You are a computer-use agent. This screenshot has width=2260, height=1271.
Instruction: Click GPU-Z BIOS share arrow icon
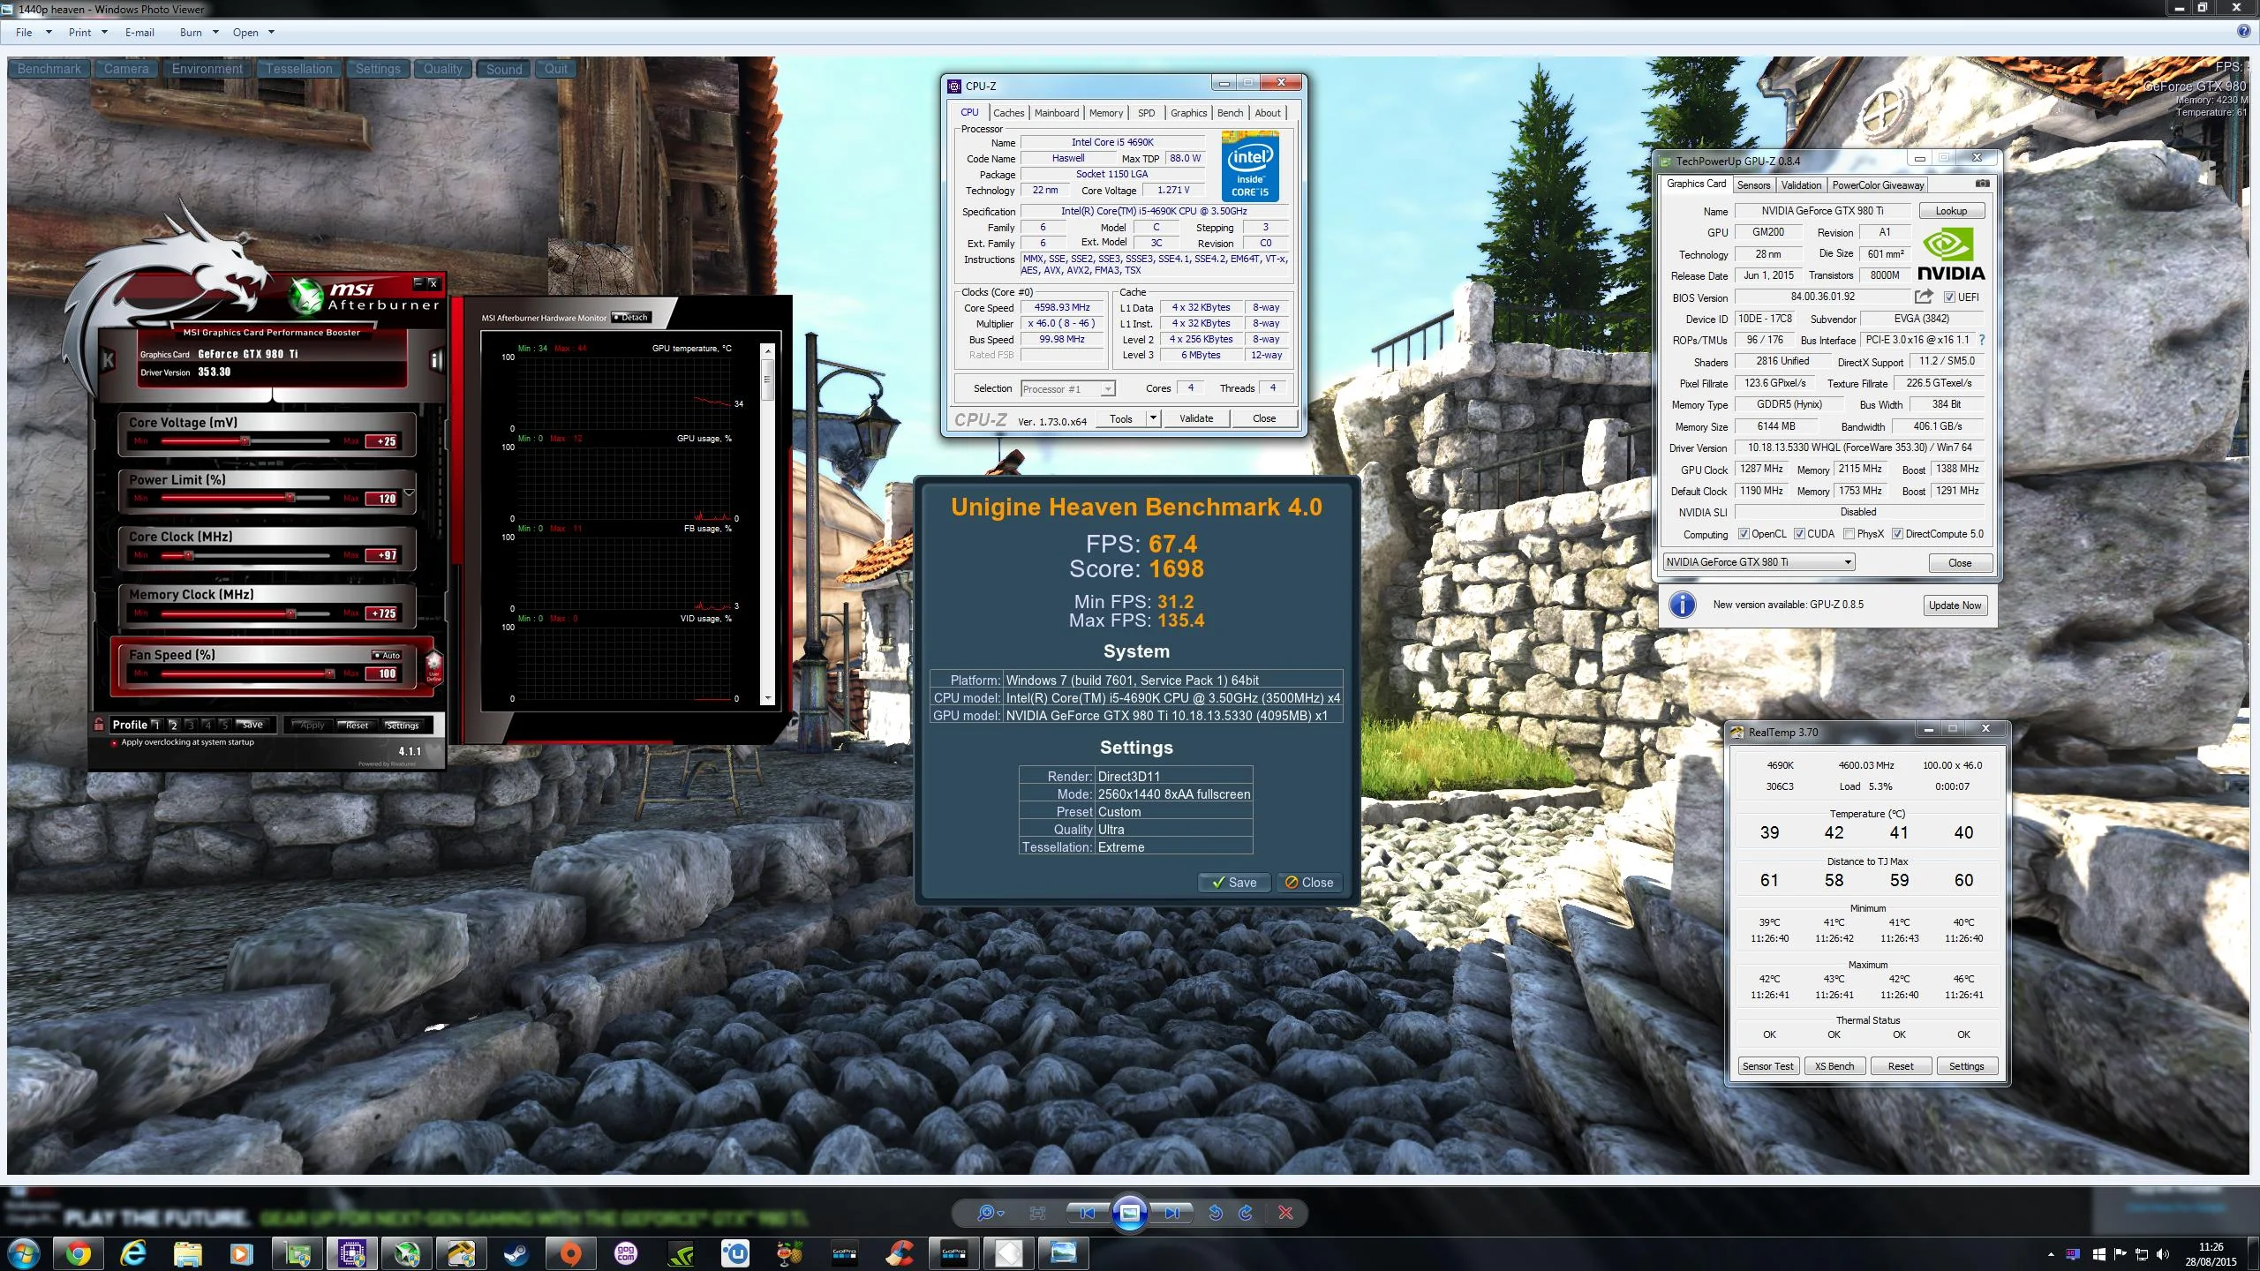pyautogui.click(x=1924, y=297)
